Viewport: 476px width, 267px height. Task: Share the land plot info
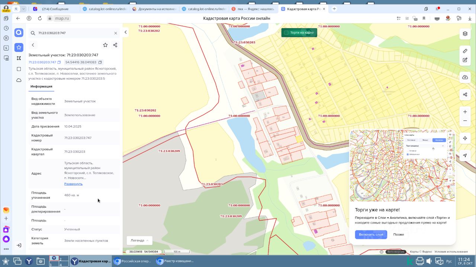[x=115, y=45]
